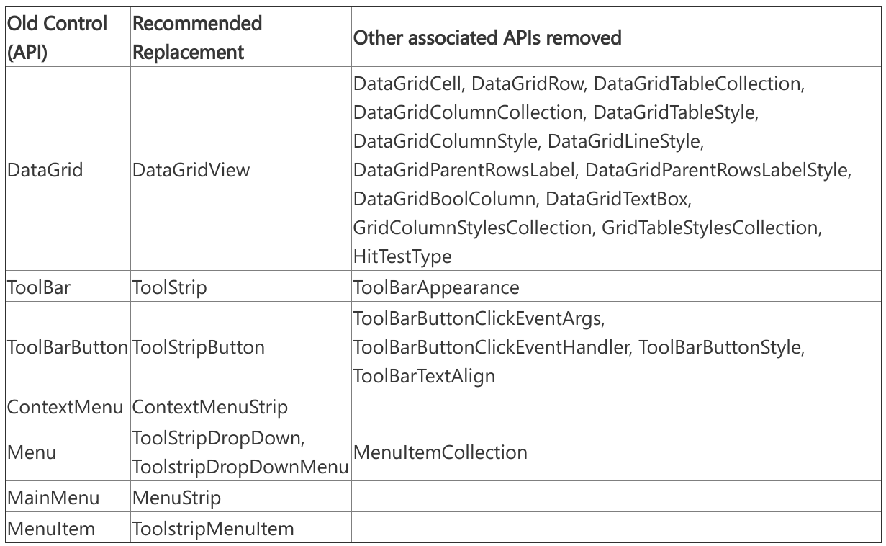Select the ToolstripMenuItem replacement cell
This screenshot has width=886, height=546.
[213, 529]
